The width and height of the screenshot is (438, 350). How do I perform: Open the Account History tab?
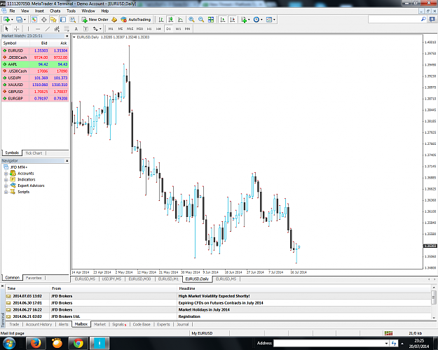pos(39,324)
